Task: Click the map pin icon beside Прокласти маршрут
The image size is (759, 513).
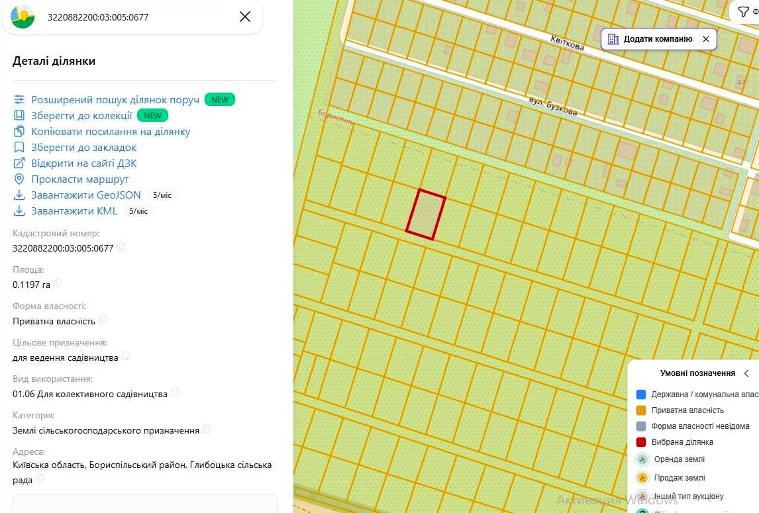Action: coord(19,179)
